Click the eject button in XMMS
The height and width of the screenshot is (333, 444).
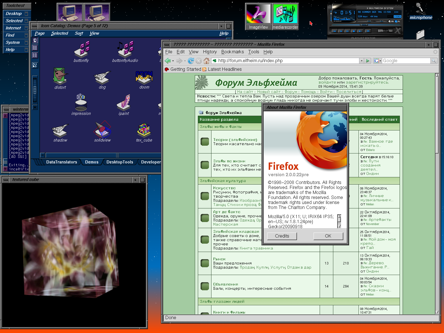coord(368,31)
